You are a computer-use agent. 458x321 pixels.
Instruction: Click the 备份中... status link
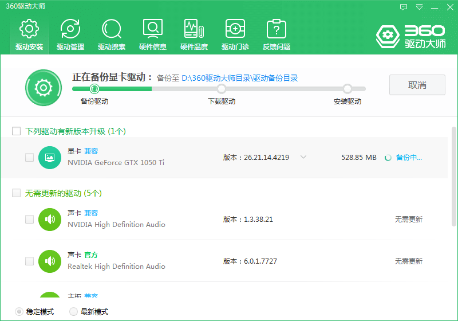coord(409,158)
